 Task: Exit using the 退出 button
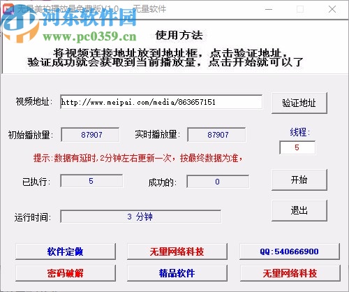click(299, 211)
